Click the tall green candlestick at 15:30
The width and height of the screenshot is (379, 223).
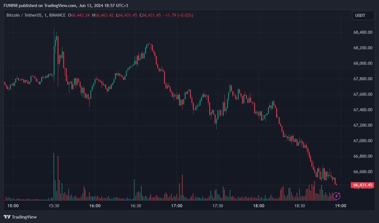[x=54, y=61]
